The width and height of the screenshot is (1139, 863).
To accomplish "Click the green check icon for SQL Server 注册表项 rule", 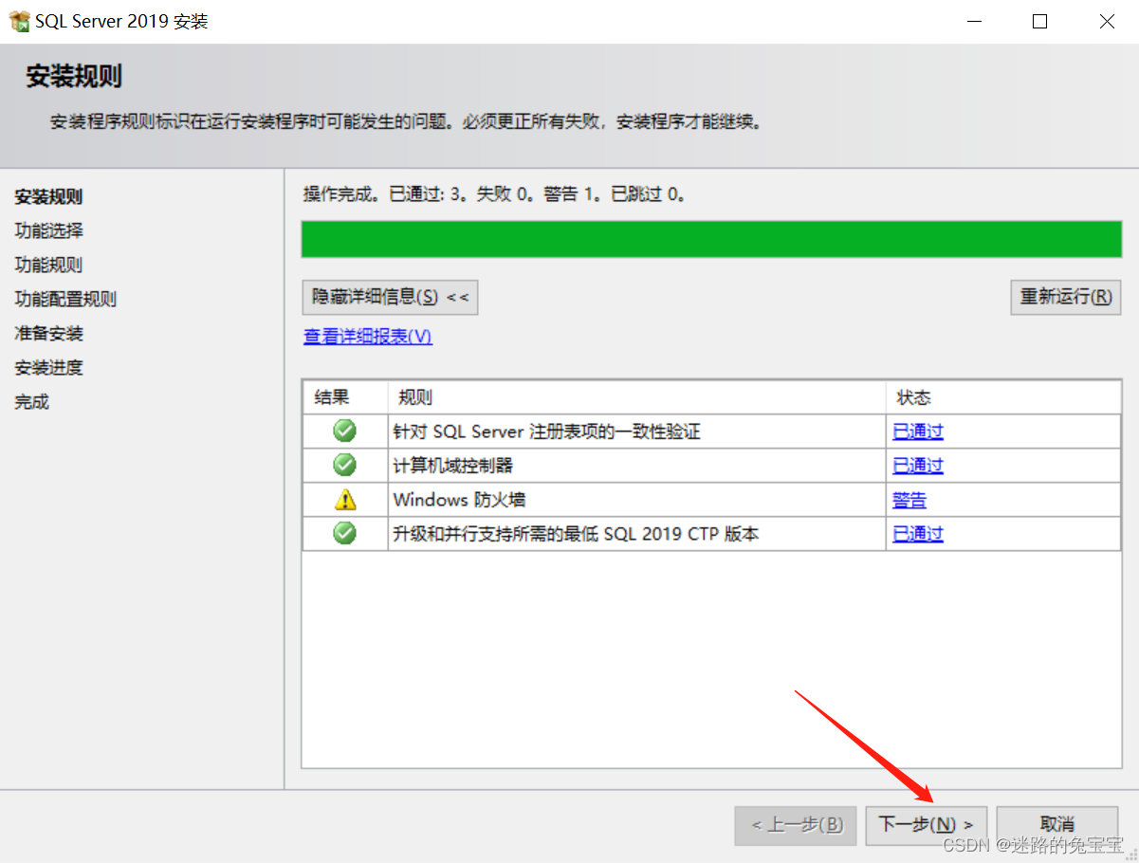I will pyautogui.click(x=345, y=431).
